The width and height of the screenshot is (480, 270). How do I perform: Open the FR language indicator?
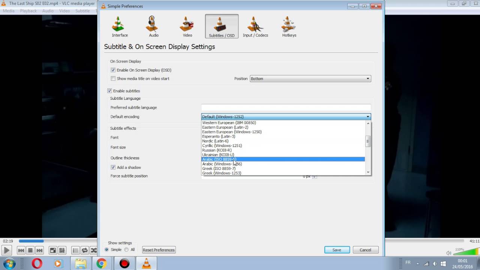click(x=408, y=262)
